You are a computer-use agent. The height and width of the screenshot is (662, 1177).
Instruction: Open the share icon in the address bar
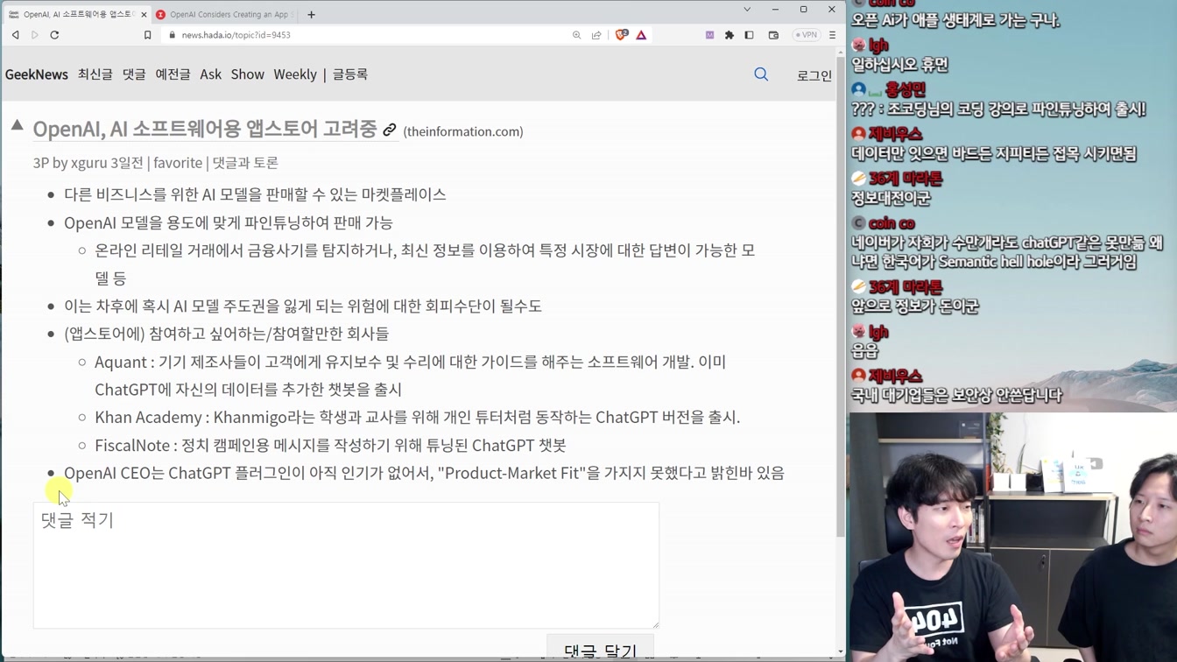coord(596,35)
